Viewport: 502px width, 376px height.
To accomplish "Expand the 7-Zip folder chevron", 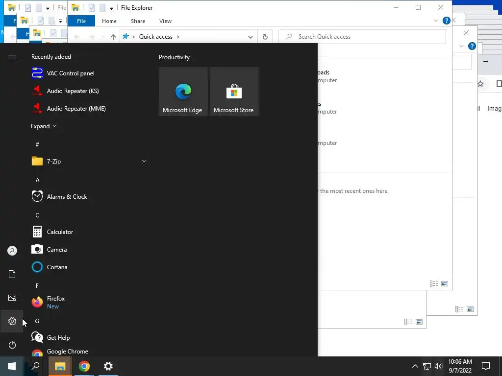I will coord(144,161).
